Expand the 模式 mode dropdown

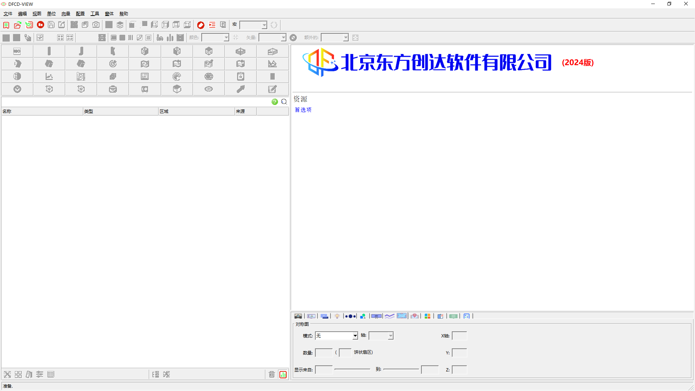click(x=355, y=336)
